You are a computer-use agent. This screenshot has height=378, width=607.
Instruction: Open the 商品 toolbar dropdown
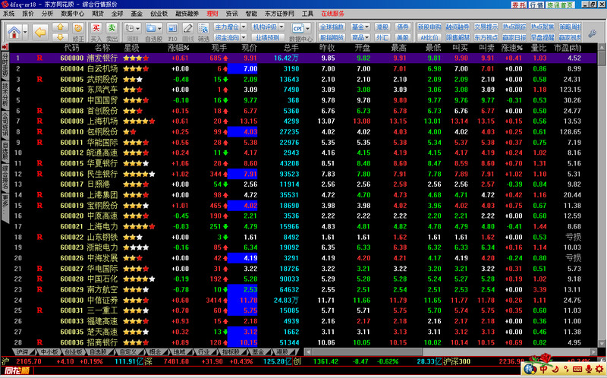pos(360,37)
